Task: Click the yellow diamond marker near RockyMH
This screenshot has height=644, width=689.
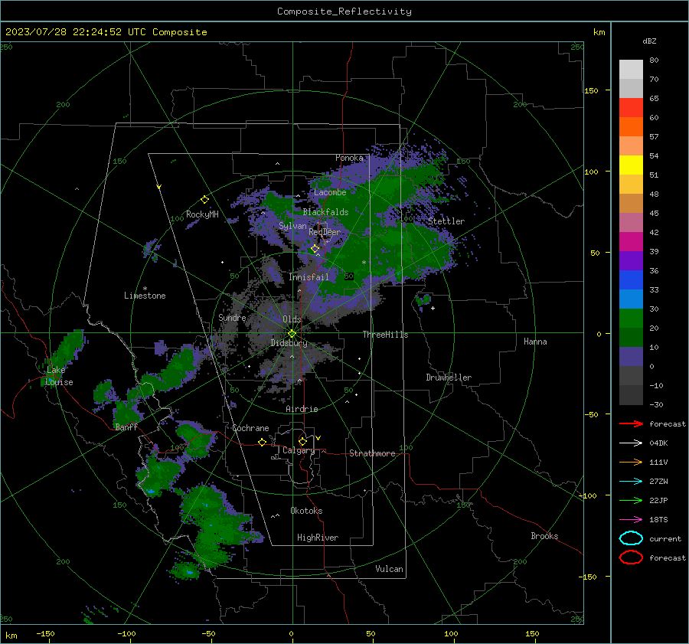Action: pyautogui.click(x=204, y=200)
